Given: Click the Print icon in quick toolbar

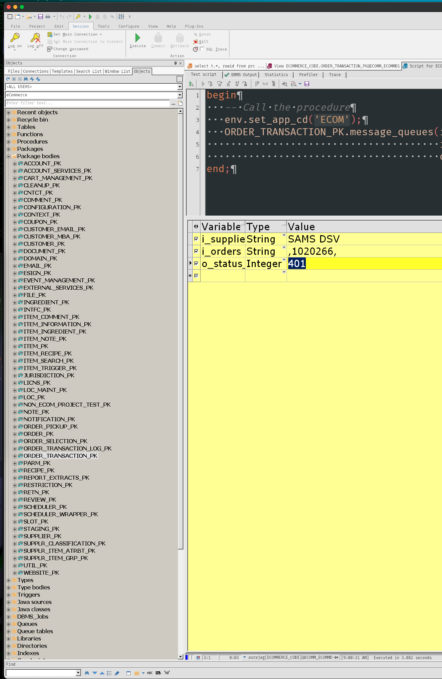Looking at the screenshot, I should pyautogui.click(x=48, y=17).
